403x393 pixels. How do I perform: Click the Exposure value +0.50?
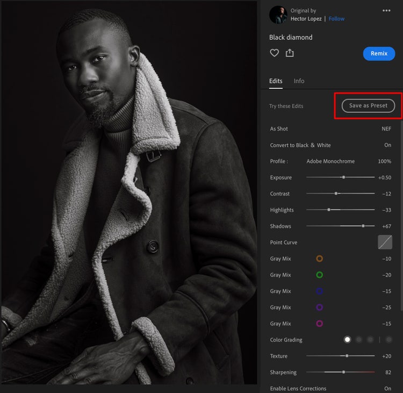click(385, 177)
